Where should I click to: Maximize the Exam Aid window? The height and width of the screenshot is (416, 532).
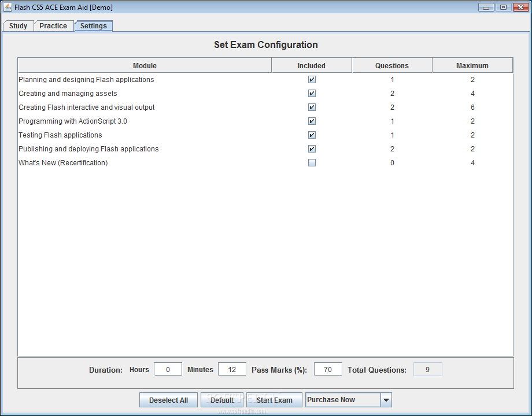click(x=503, y=7)
